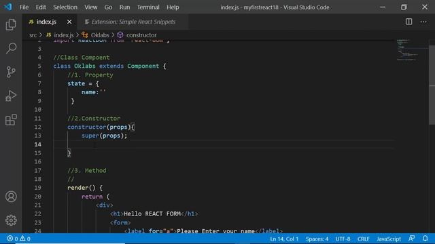Open the View menu
This screenshot has height=244, width=435.
90,7
